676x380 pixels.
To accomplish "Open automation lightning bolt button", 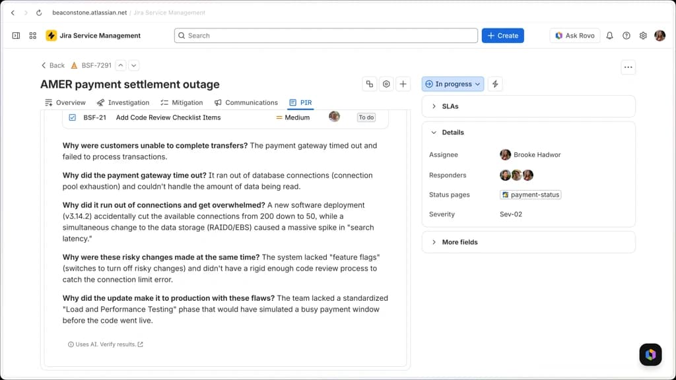I will (495, 84).
